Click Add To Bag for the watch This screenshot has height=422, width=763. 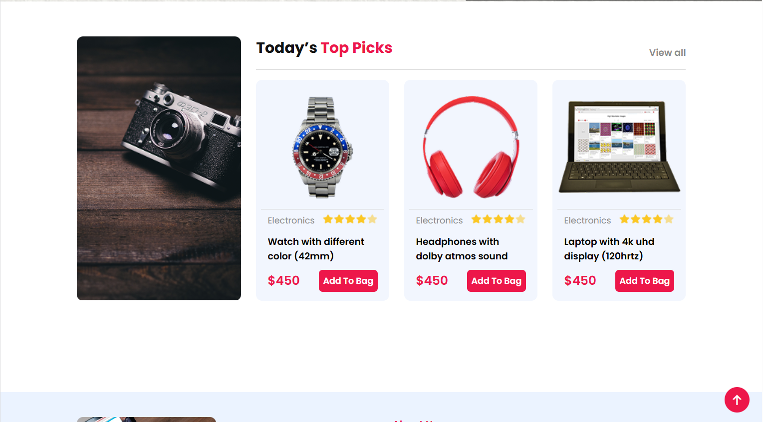point(348,280)
